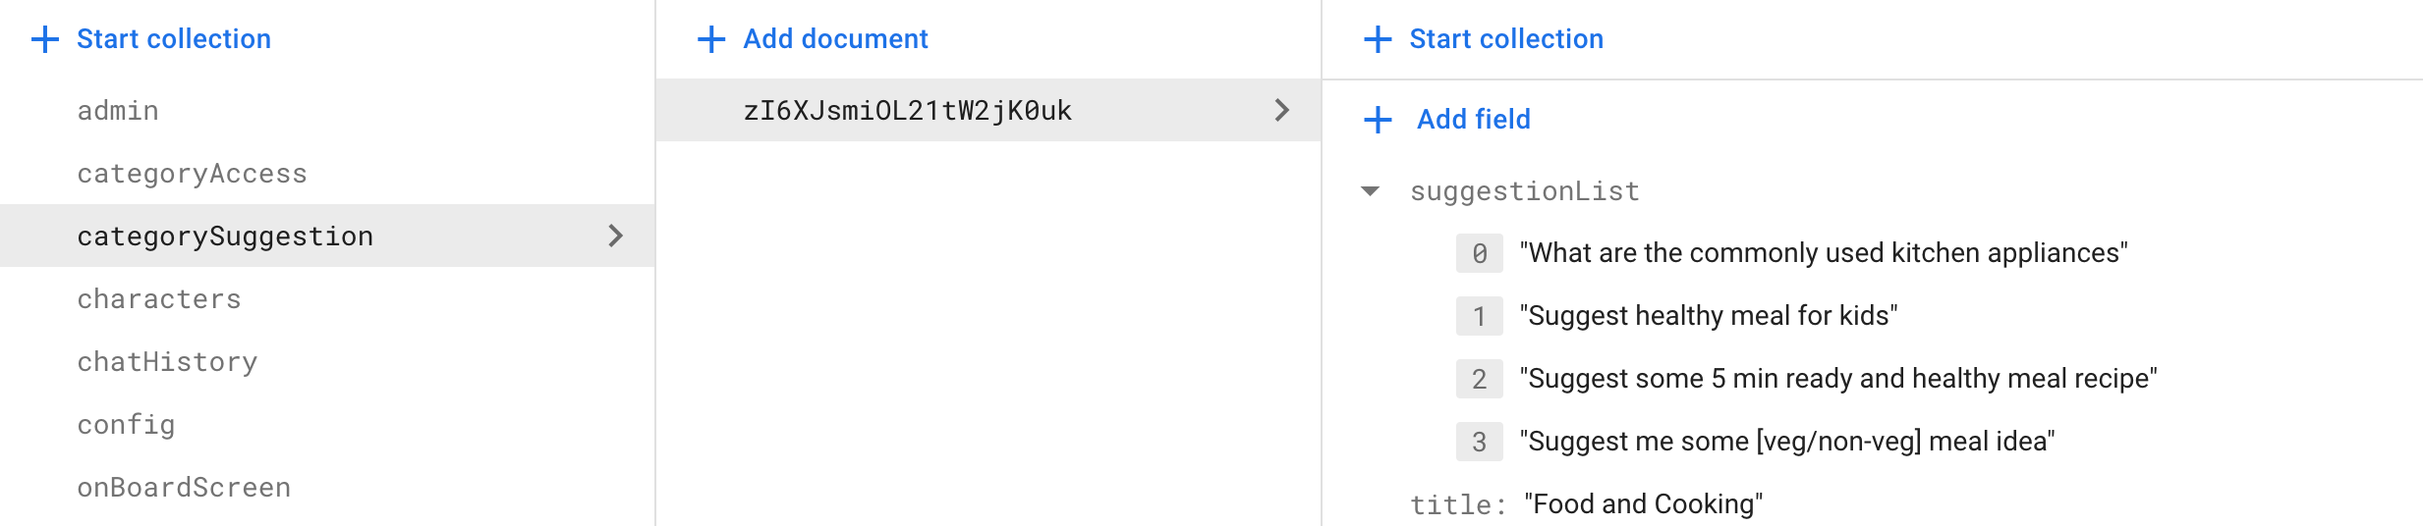Click plus icon beside right Start collection
Viewport: 2423px width, 526px height.
[1378, 39]
